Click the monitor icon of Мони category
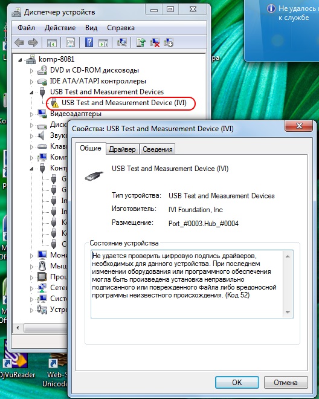The image size is (319, 399). point(42,255)
